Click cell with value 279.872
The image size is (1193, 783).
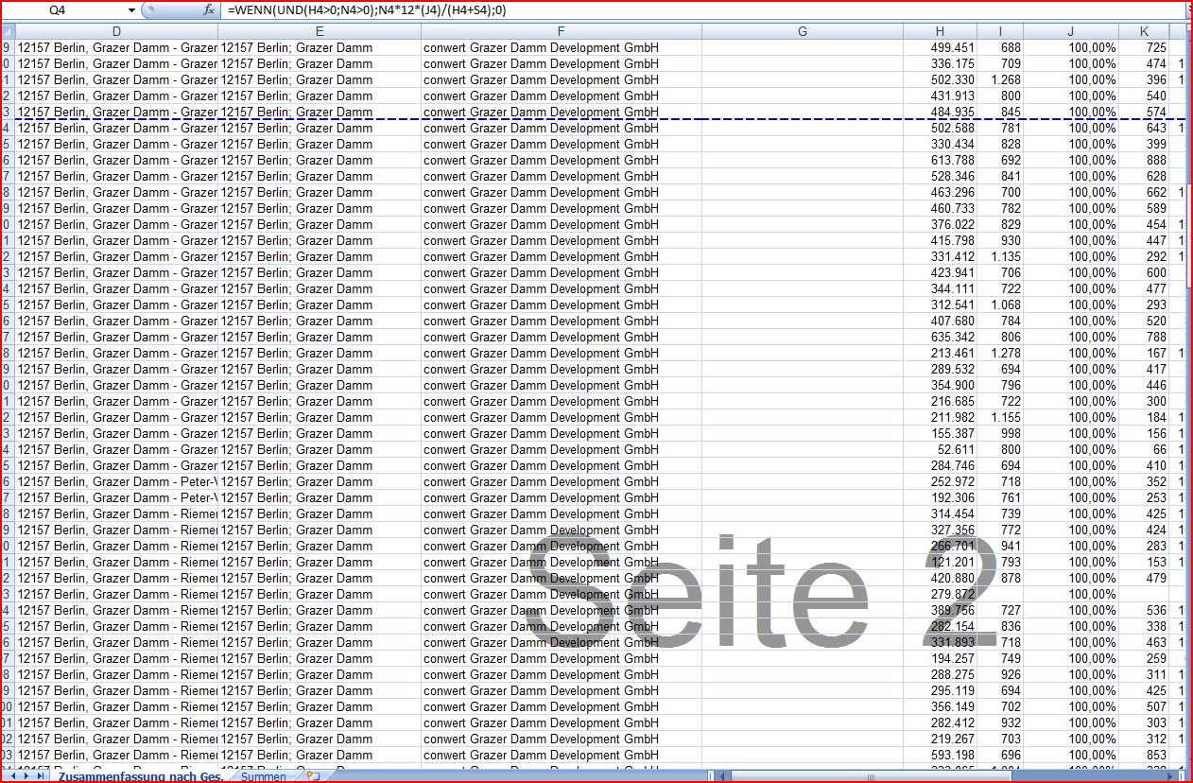[x=940, y=594]
